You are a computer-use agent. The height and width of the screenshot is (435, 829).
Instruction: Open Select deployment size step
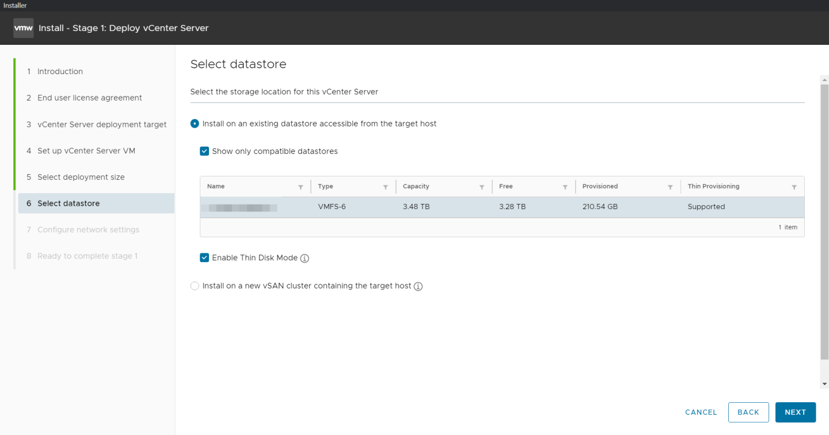pyautogui.click(x=81, y=177)
